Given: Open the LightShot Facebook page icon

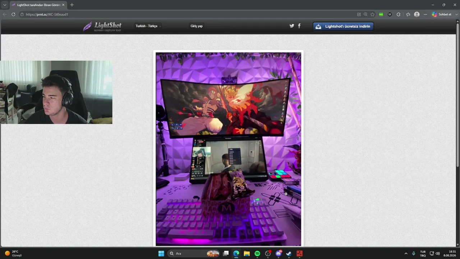Looking at the screenshot, I should click(x=299, y=26).
